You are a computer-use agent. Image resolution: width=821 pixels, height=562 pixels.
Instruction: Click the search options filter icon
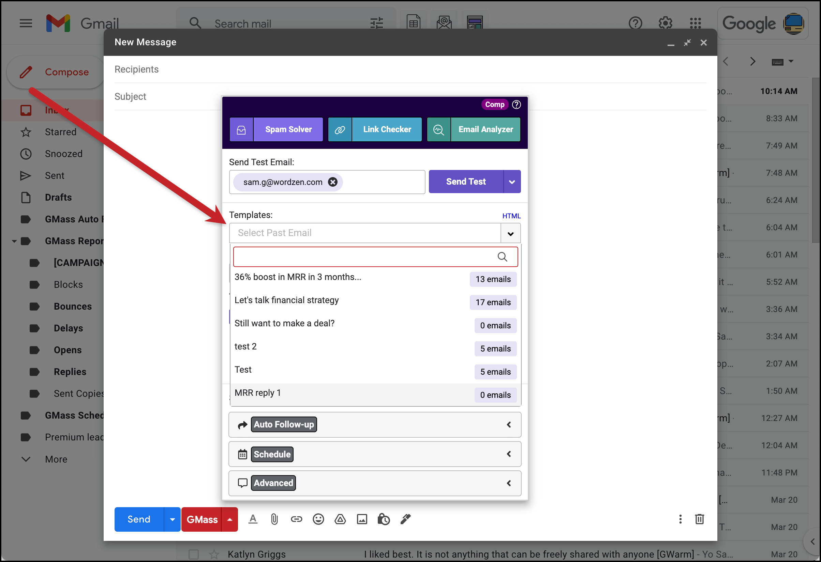(377, 23)
